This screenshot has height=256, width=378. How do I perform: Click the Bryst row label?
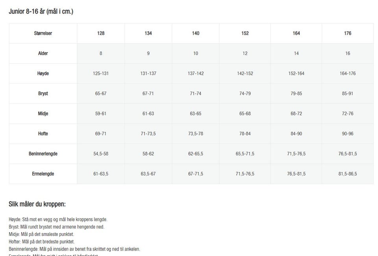click(x=43, y=94)
